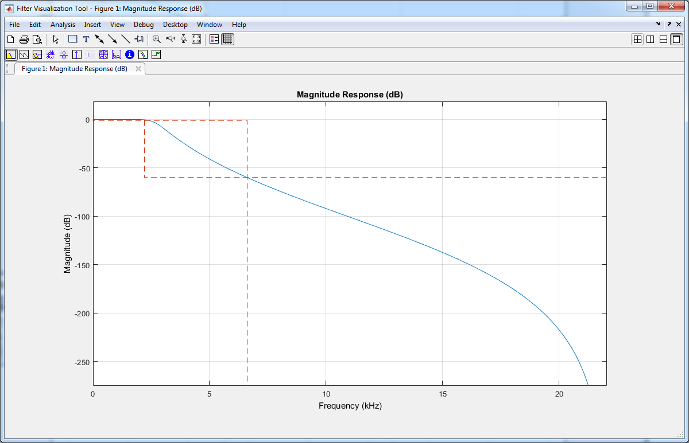Activate the horizontal zoom (X-axis) tool
Screen dimensions: 689x443
(170, 40)
